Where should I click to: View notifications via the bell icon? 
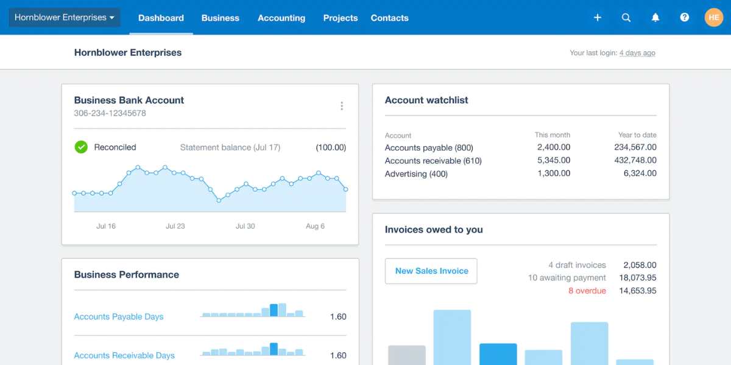tap(655, 18)
